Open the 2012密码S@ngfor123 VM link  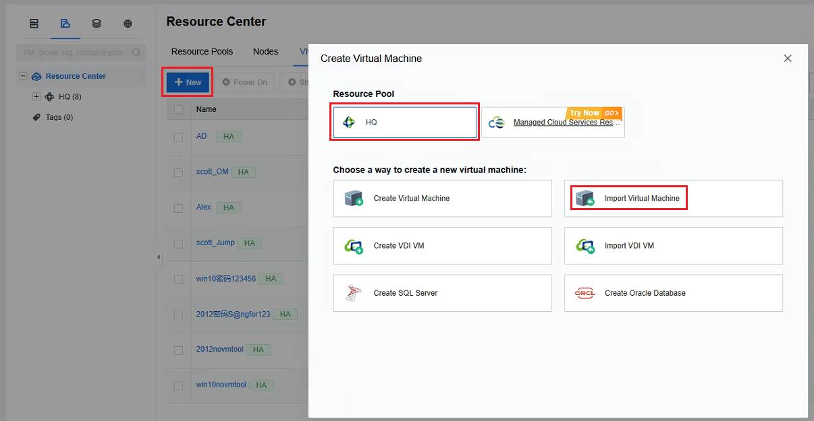point(234,314)
